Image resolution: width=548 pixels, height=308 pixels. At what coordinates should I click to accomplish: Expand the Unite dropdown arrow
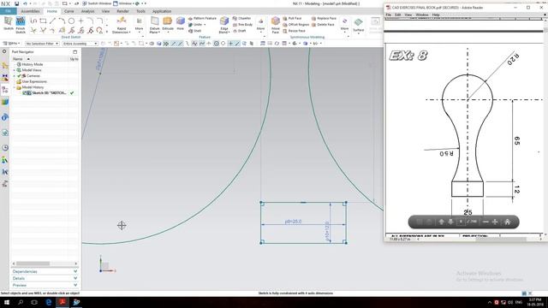205,25
